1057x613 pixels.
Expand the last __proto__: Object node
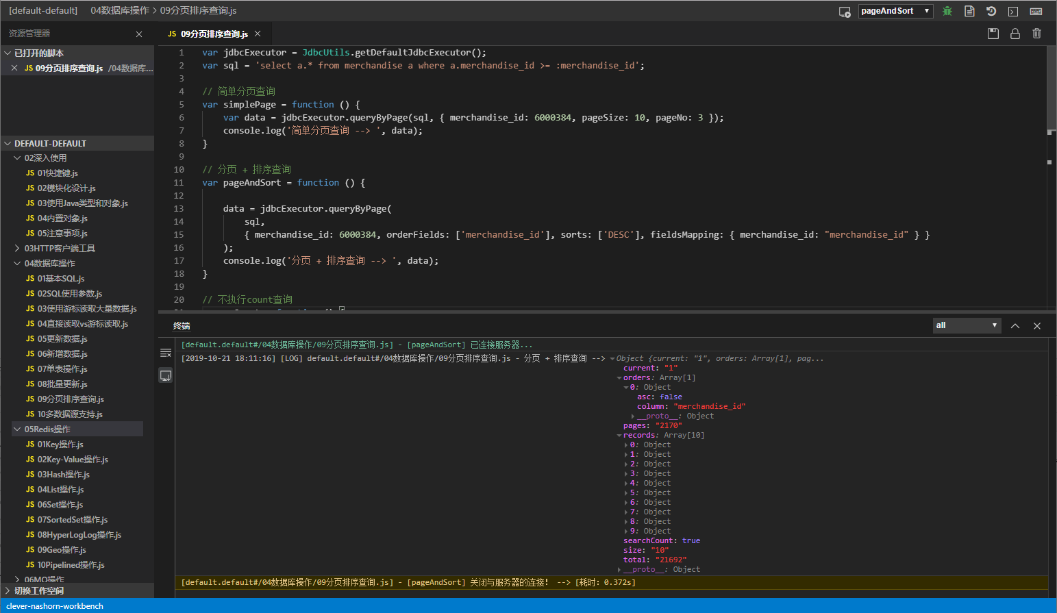click(620, 570)
